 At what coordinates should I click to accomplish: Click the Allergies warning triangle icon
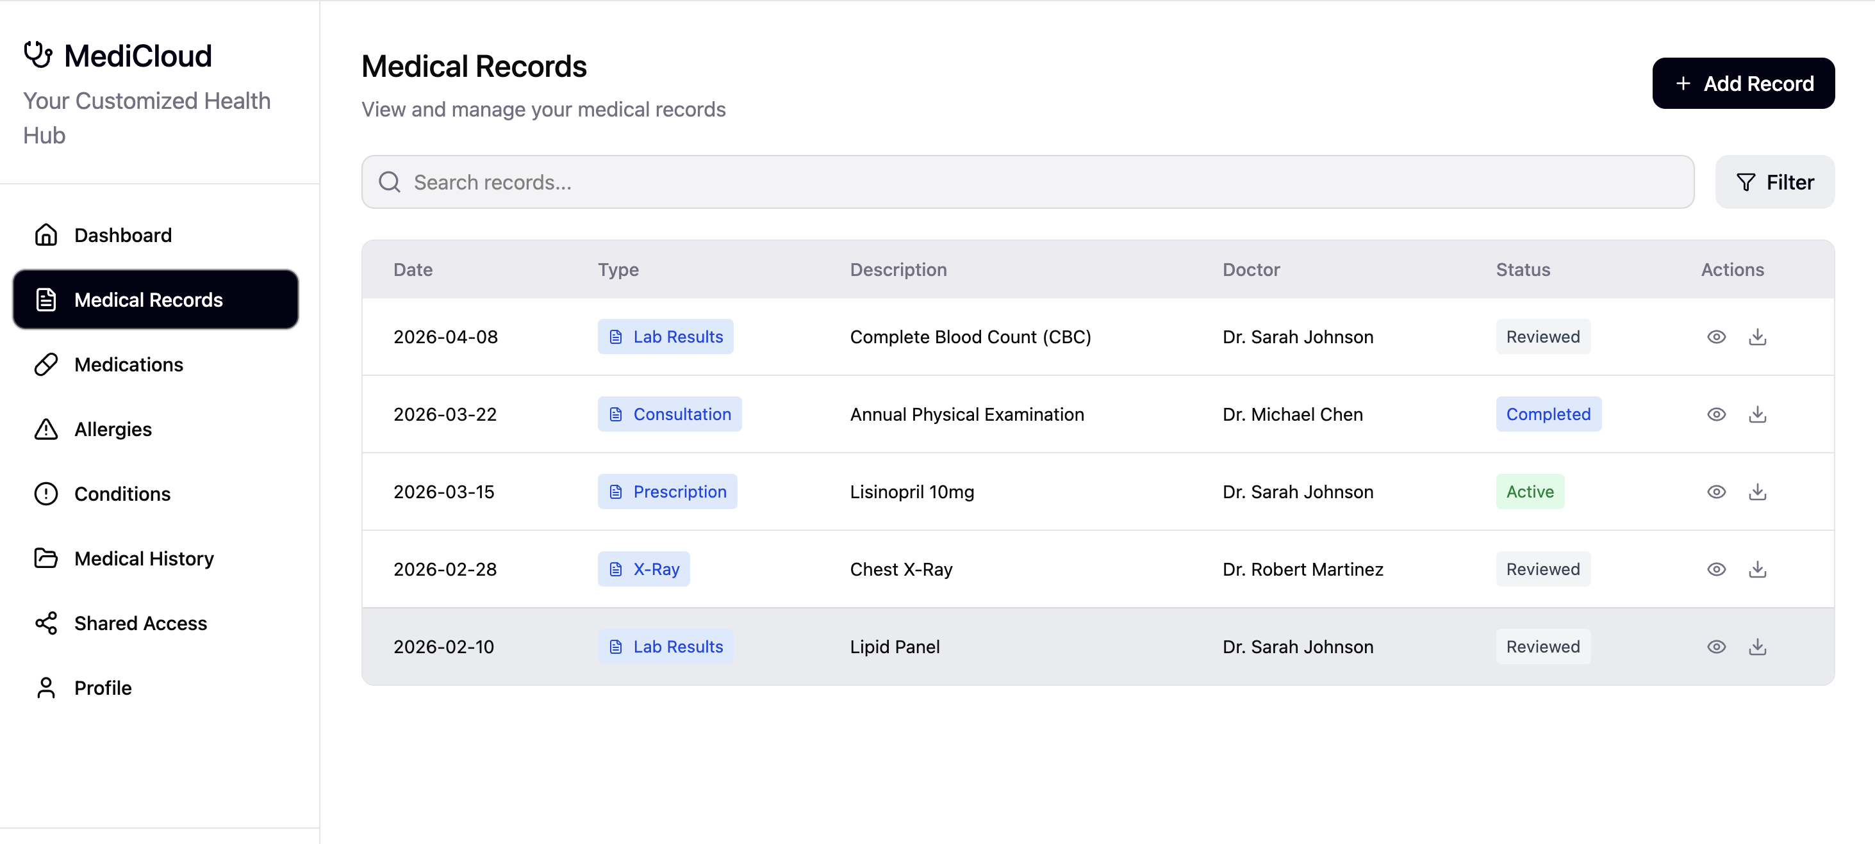point(46,429)
